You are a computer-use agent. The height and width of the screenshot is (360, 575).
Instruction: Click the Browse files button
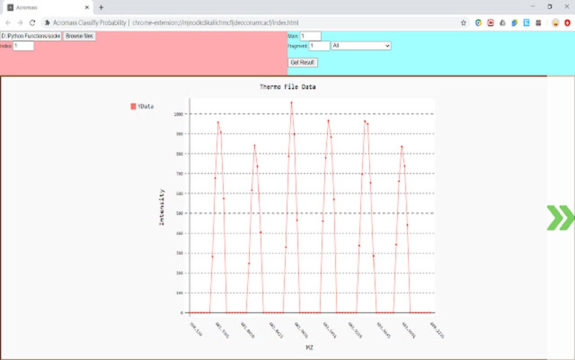click(79, 36)
